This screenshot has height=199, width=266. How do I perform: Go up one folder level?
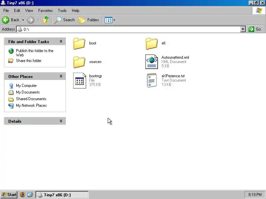point(46,20)
